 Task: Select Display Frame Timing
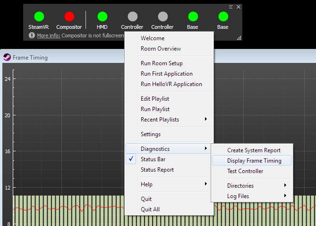[252, 161]
